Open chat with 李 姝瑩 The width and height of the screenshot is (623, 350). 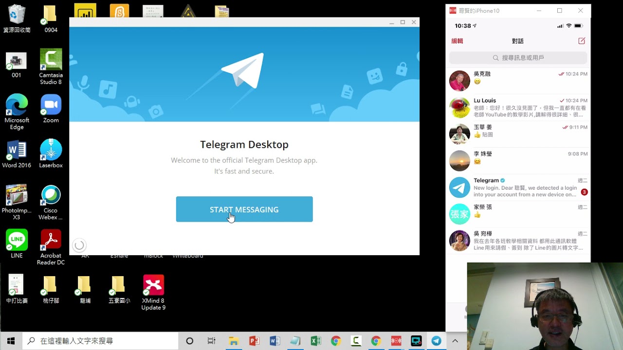pyautogui.click(x=518, y=161)
